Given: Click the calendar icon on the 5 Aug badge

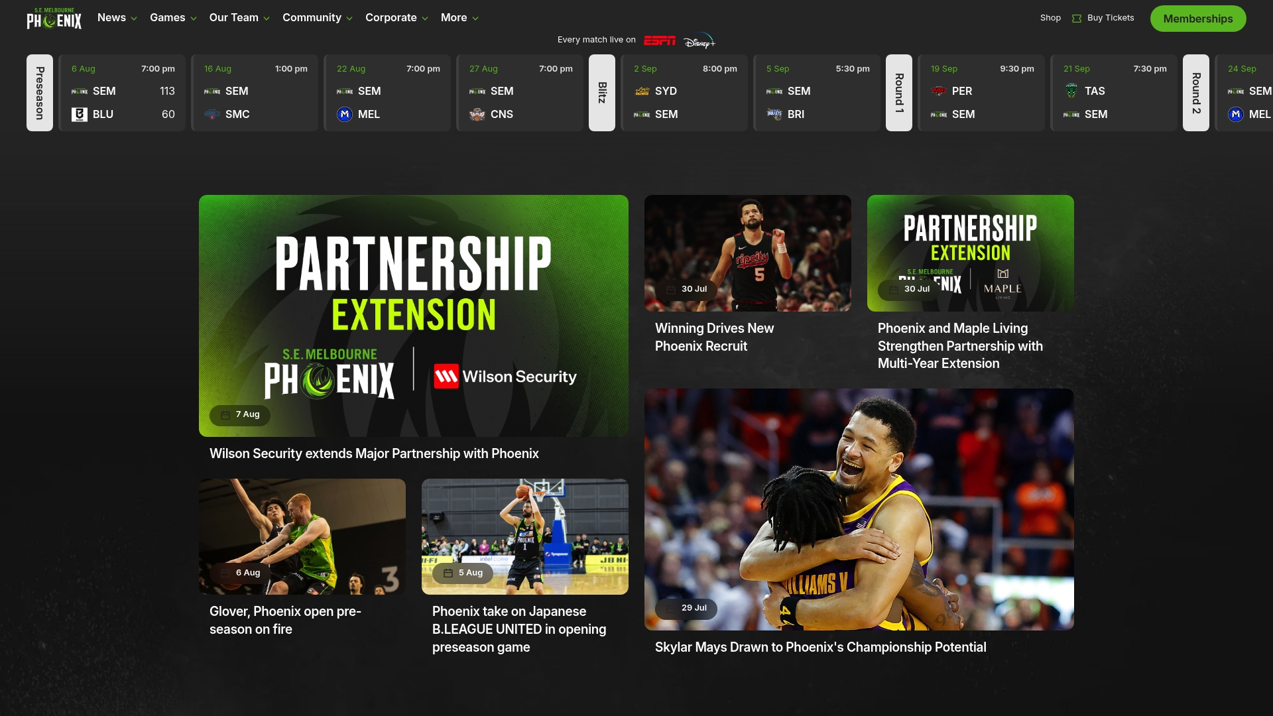Looking at the screenshot, I should click(448, 573).
